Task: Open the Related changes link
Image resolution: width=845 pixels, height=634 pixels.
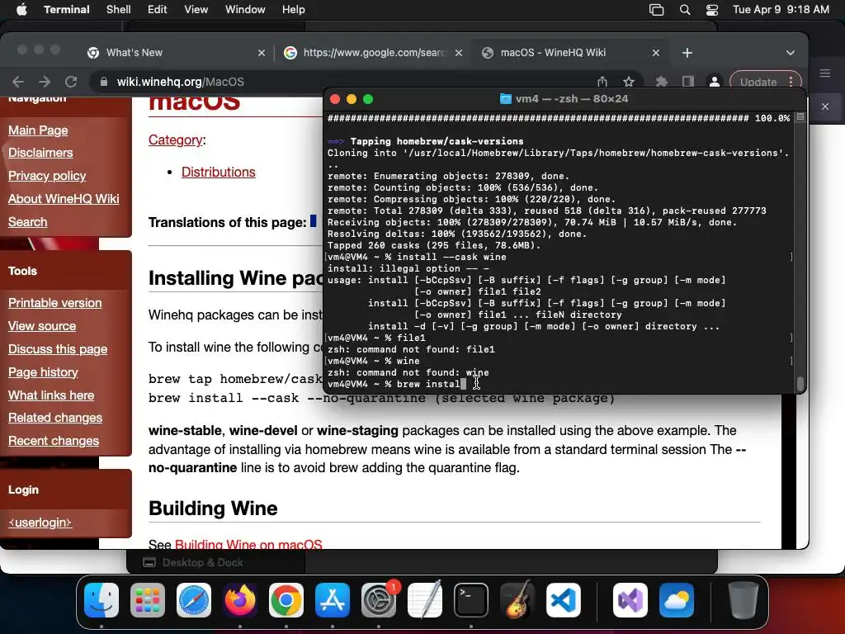Action: (x=55, y=418)
